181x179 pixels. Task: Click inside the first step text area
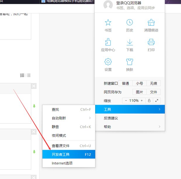coord(15,109)
